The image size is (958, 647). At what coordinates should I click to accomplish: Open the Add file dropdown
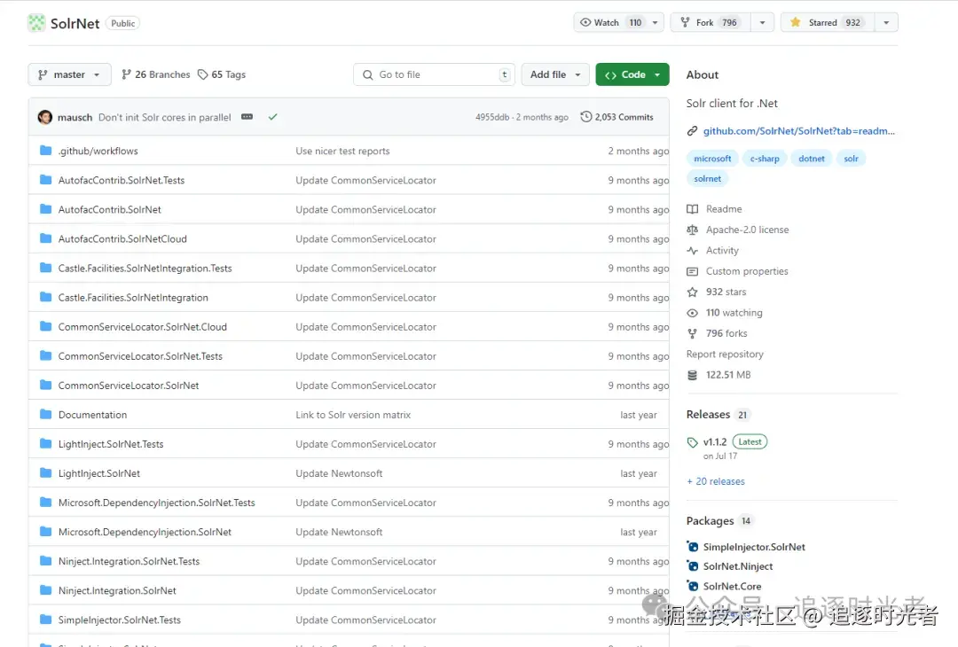click(555, 74)
